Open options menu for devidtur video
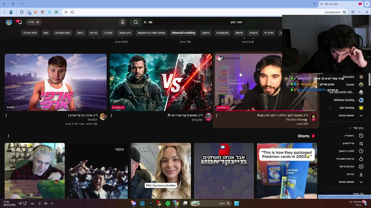This screenshot has height=208, width=371. pos(6,116)
